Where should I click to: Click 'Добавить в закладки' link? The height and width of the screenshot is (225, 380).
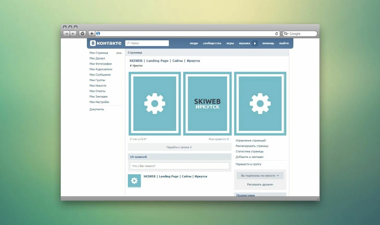[250, 157]
